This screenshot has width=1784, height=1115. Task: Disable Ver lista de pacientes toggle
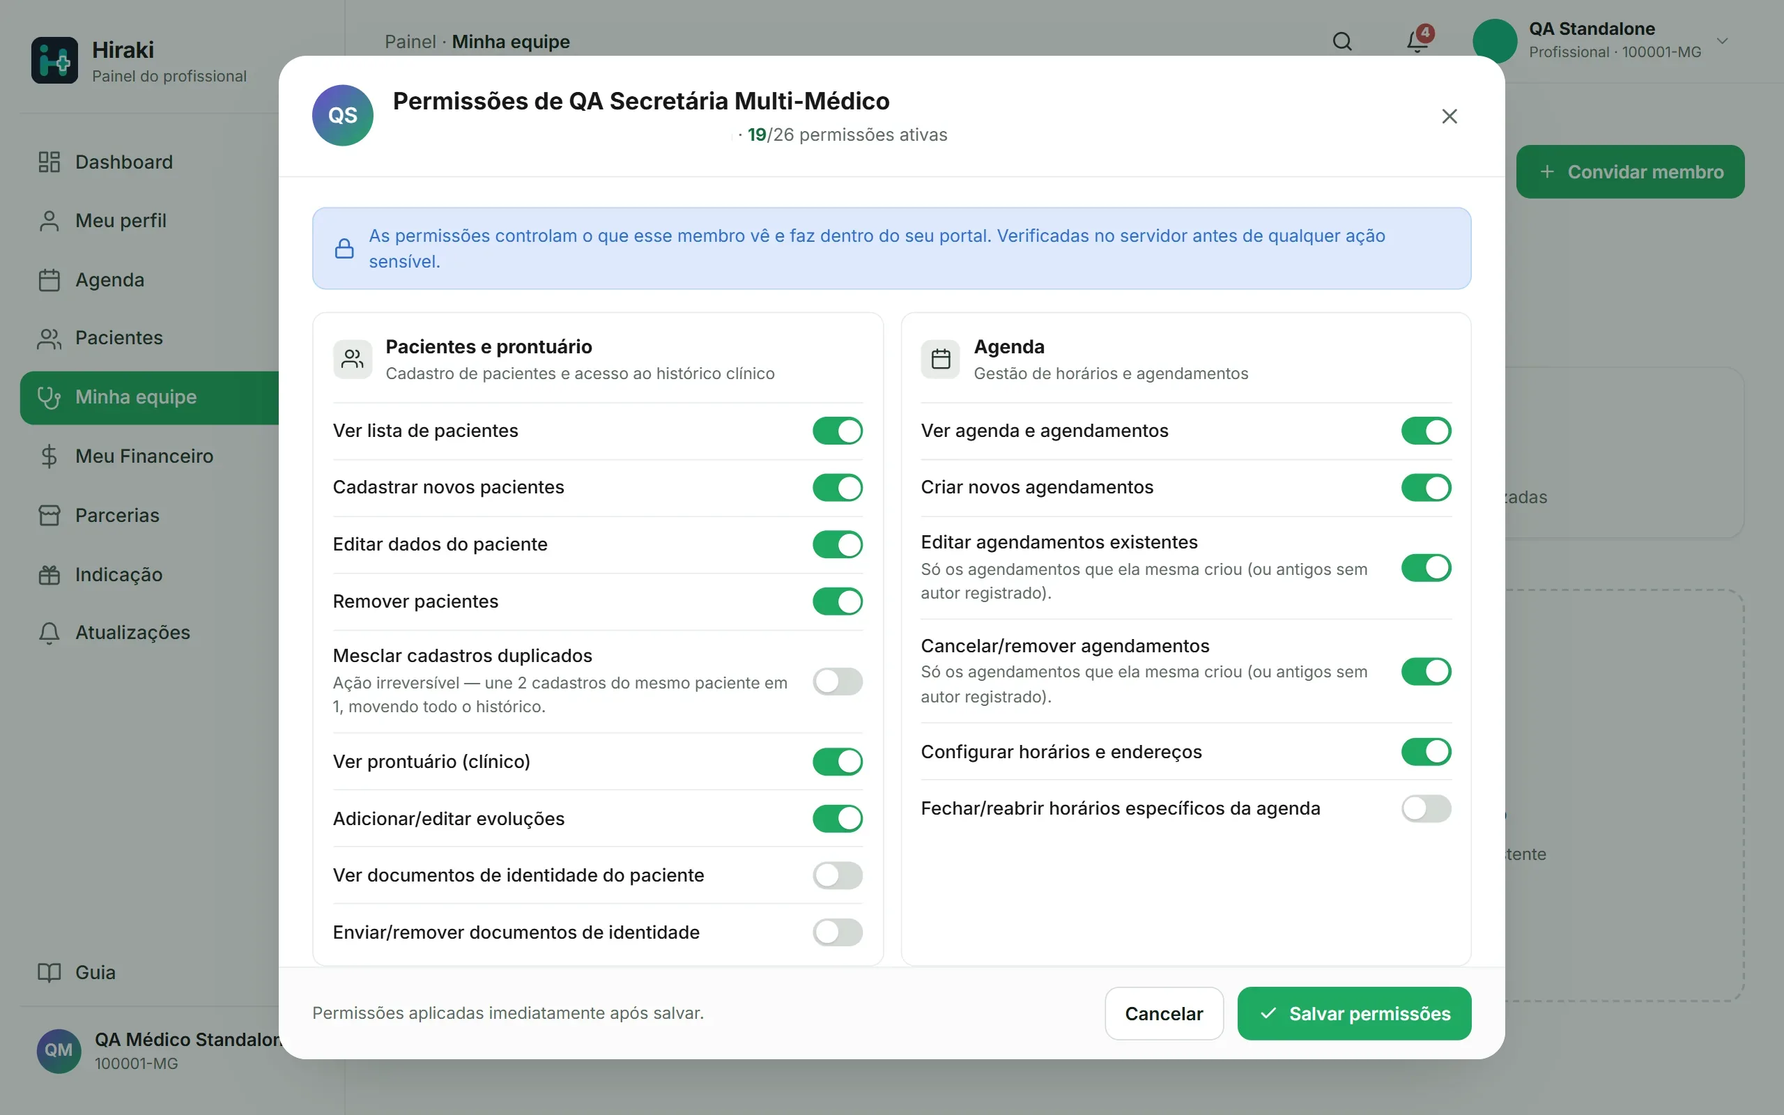click(838, 431)
